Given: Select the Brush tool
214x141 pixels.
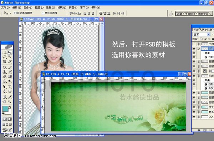Looking at the screenshot, I should pyautogui.click(x=10, y=67).
